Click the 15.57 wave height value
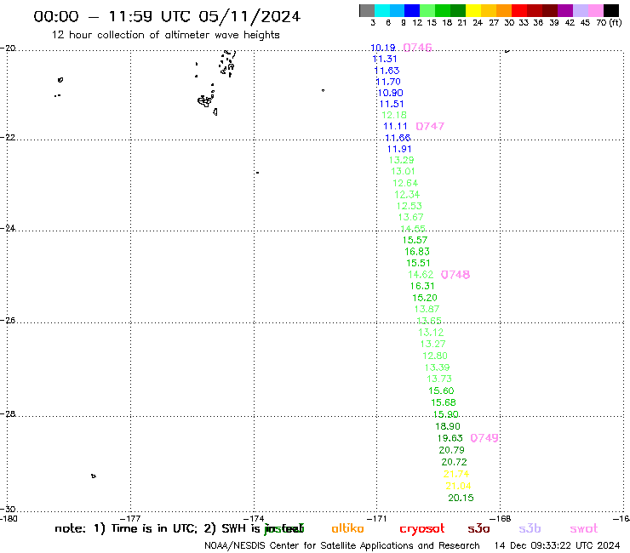 coord(415,240)
